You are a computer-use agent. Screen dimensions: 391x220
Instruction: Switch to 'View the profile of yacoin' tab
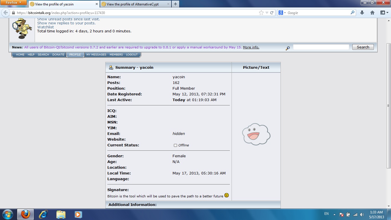64,4
